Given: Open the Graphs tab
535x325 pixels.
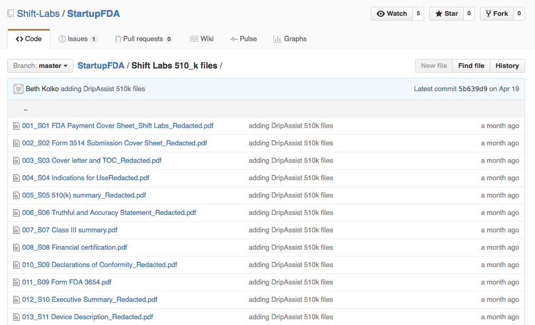Looking at the screenshot, I should [x=290, y=39].
